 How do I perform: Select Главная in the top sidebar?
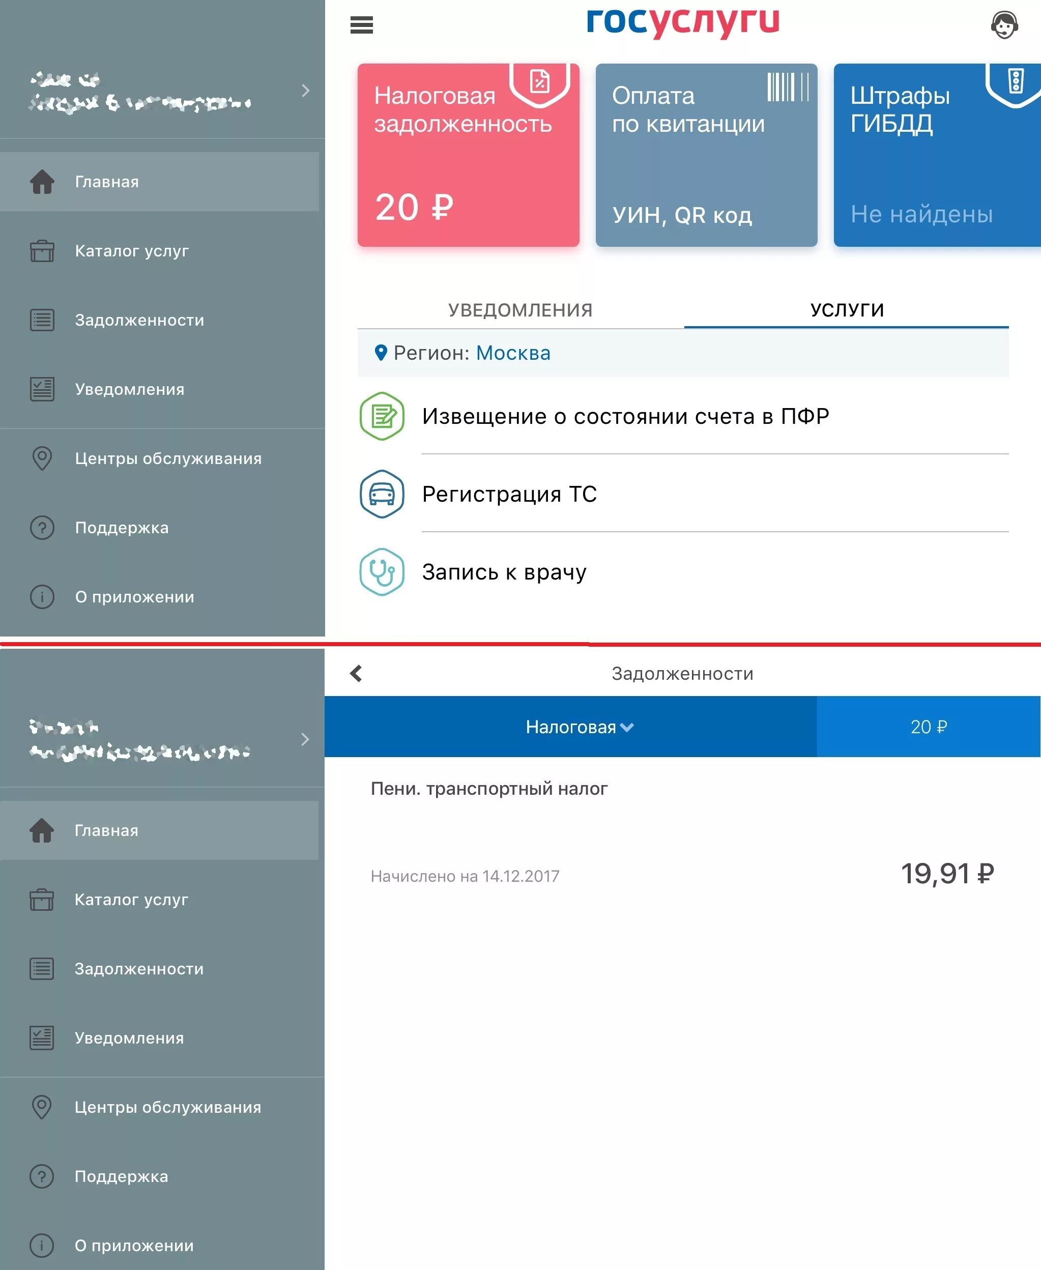160,182
